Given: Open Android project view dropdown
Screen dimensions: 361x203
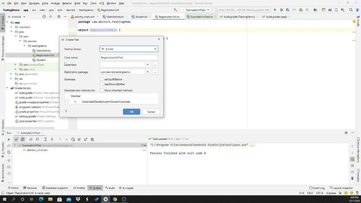Looking at the screenshot, I should click(x=16, y=16).
